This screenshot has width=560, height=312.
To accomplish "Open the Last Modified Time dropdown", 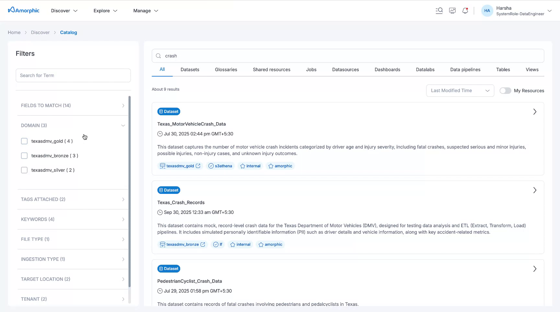I will click(460, 91).
